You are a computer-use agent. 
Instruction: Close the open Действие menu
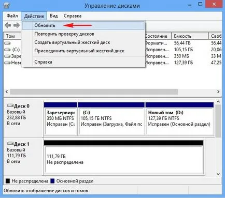34,16
